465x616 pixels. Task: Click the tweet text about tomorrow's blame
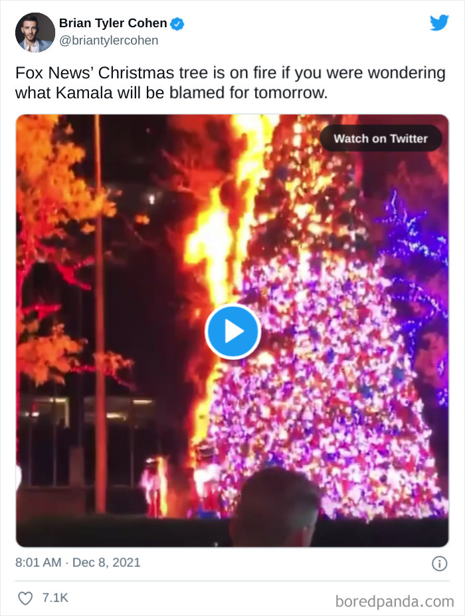(x=231, y=83)
